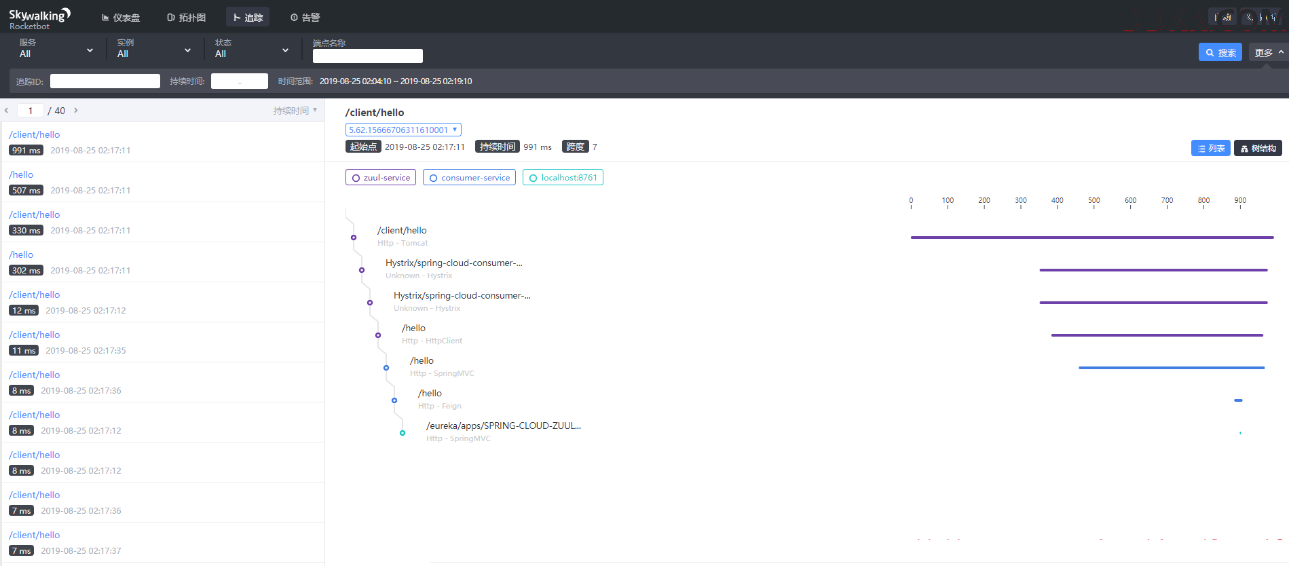This screenshot has width=1289, height=566.
Task: Click the list icon in 列表 button
Action: point(1201,149)
